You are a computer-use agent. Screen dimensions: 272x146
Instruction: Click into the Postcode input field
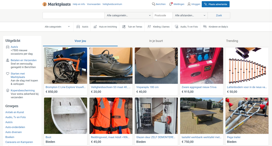pos(162,16)
